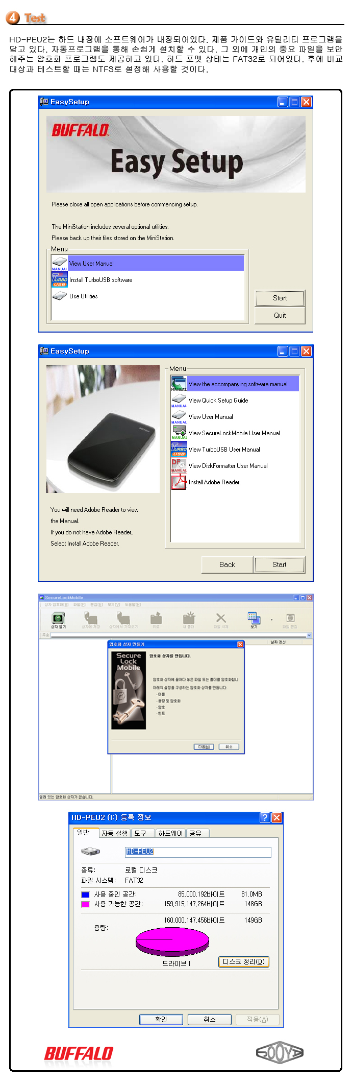Screen dimensions: 352x1083
Task: Click the 적용(A) button
Action: (x=257, y=1019)
